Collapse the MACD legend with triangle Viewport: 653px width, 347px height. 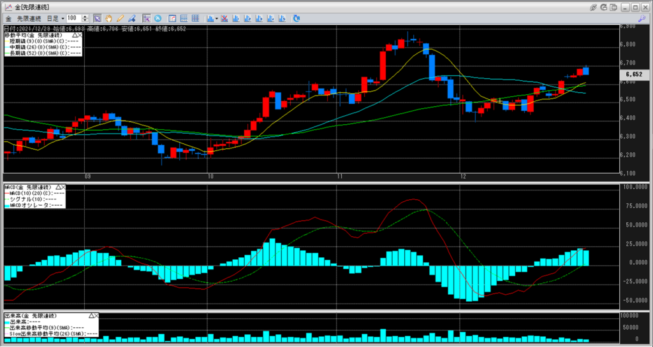[x=57, y=187]
